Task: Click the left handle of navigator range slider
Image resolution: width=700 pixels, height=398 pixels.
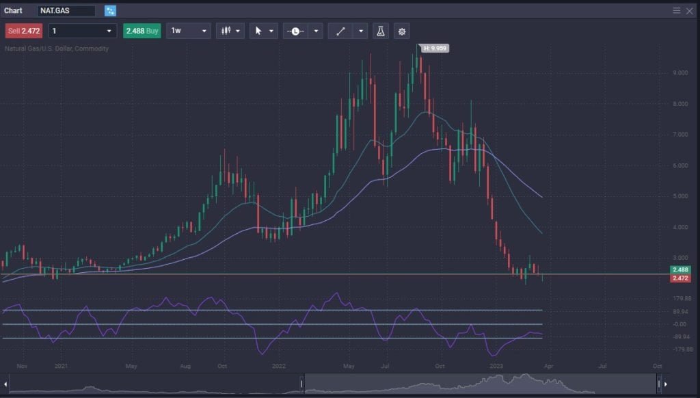Action: 302,384
